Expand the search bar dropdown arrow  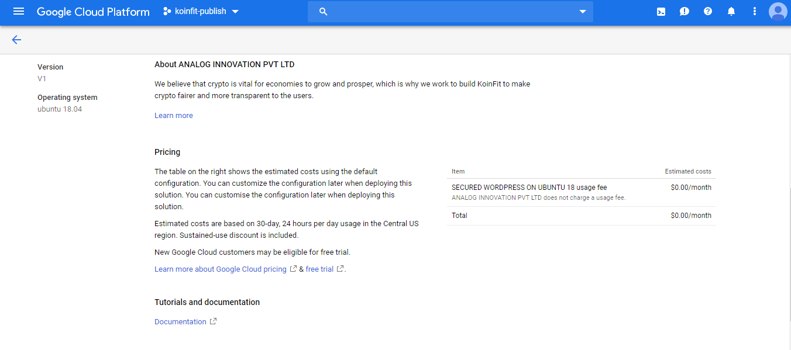coord(582,12)
